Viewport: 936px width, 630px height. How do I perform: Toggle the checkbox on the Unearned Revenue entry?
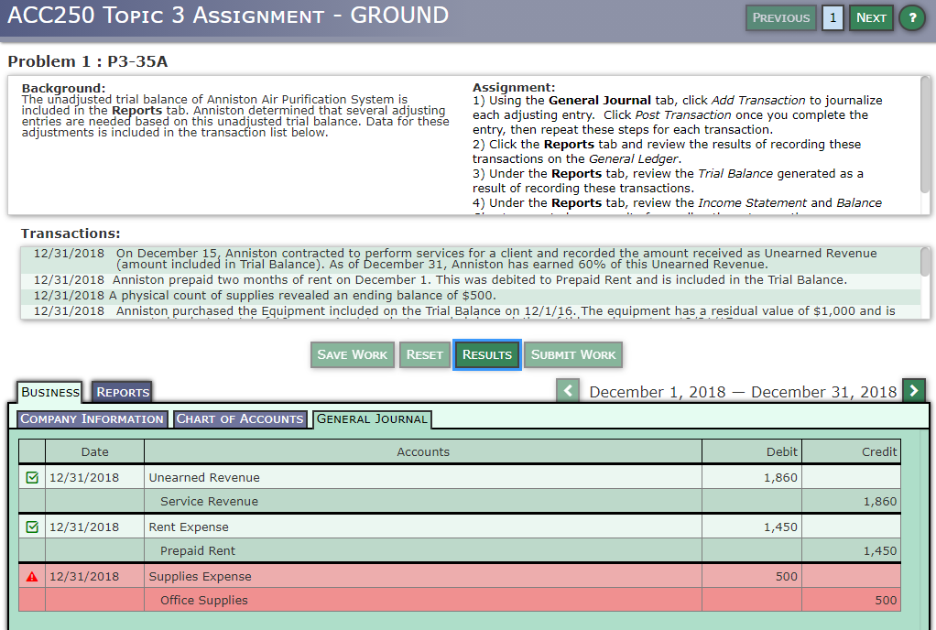point(30,475)
